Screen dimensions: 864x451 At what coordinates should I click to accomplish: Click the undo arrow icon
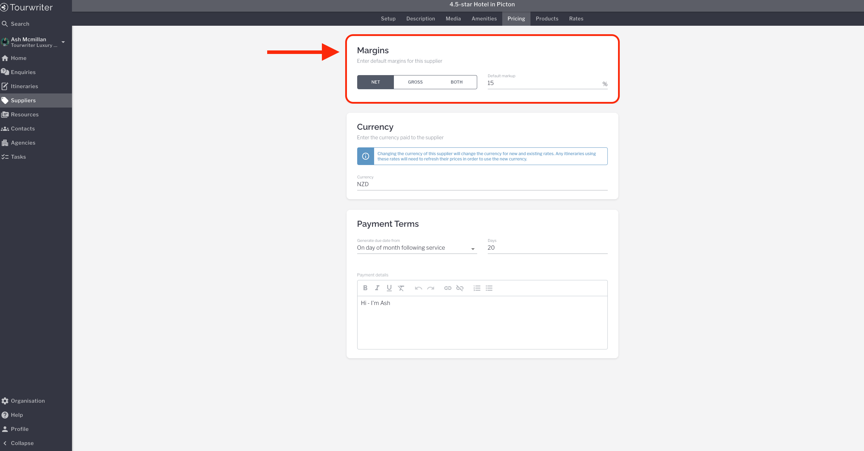tap(419, 288)
